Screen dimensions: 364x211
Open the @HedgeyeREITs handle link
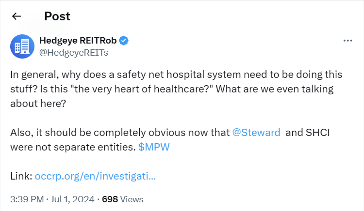pos(73,53)
